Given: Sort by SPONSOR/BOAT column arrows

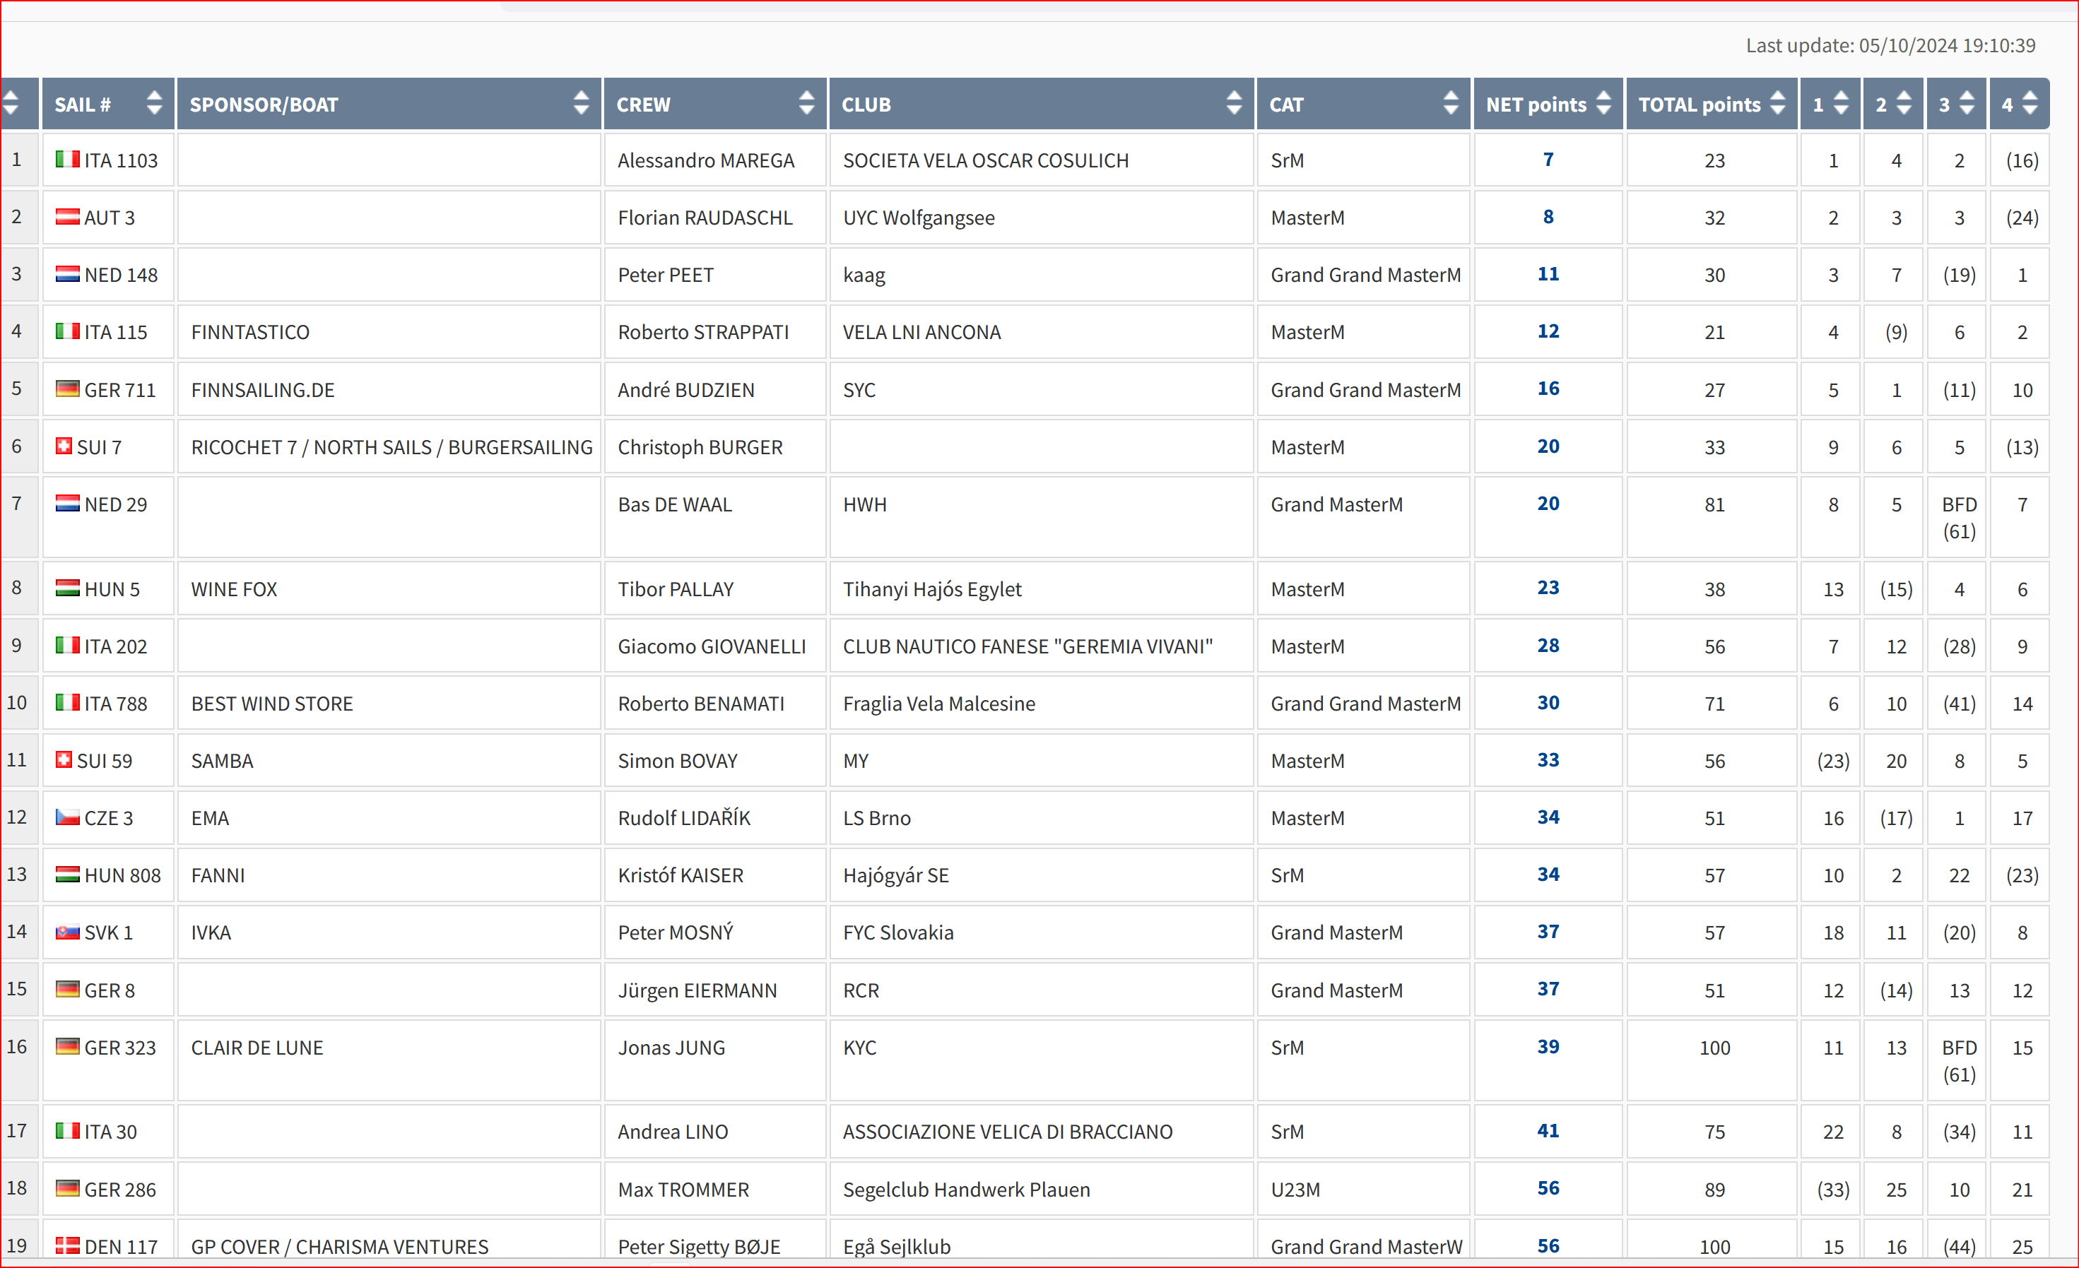Looking at the screenshot, I should tap(580, 103).
